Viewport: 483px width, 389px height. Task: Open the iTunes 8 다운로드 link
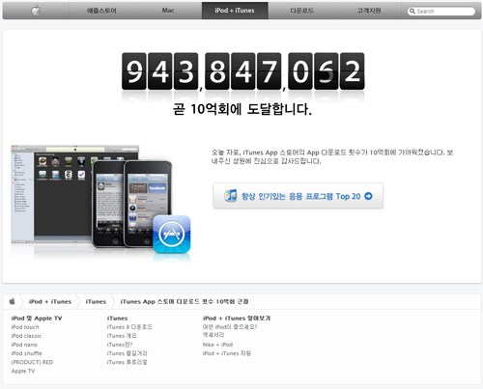click(129, 327)
